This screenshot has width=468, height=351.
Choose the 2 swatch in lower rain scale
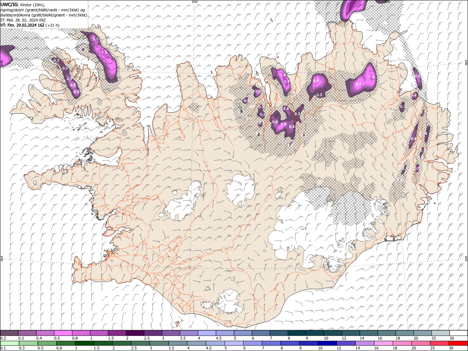pos(121,343)
